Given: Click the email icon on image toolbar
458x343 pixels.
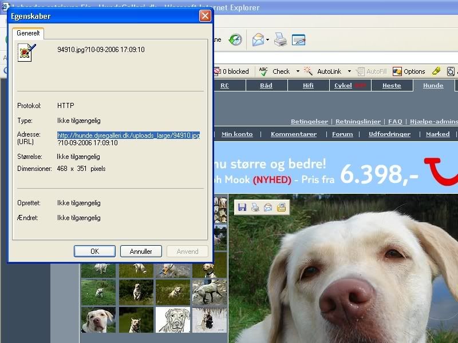Looking at the screenshot, I should tap(268, 207).
